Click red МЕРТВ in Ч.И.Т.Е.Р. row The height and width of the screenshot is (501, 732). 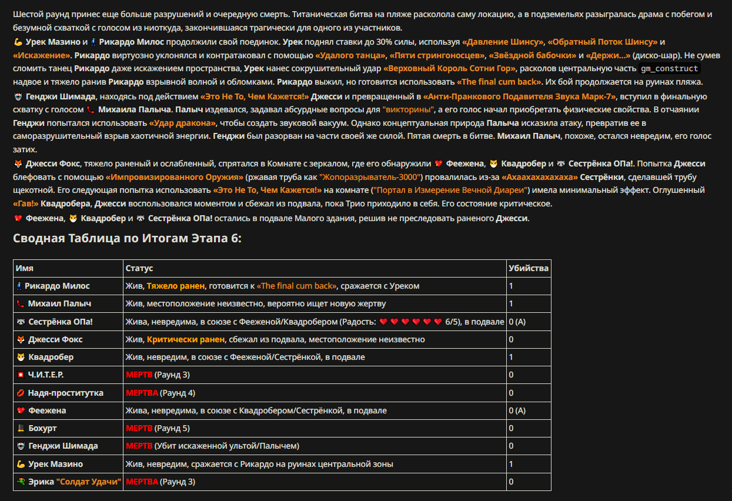(139, 375)
